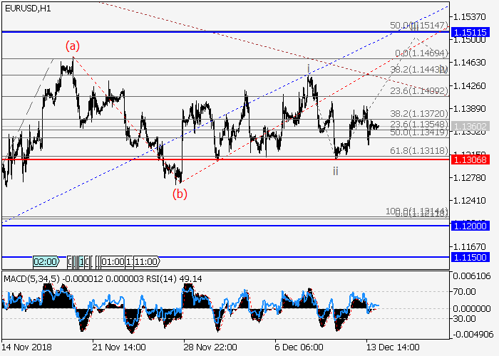Viewport: 499px width, 356px height.
Task: Click the blue 1.11500 price level tag
Action: coord(469,257)
